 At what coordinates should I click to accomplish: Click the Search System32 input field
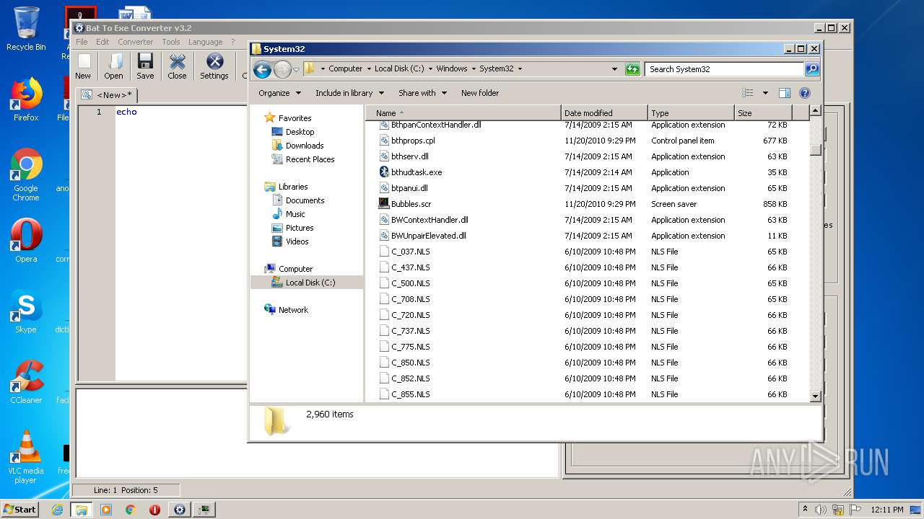click(724, 69)
